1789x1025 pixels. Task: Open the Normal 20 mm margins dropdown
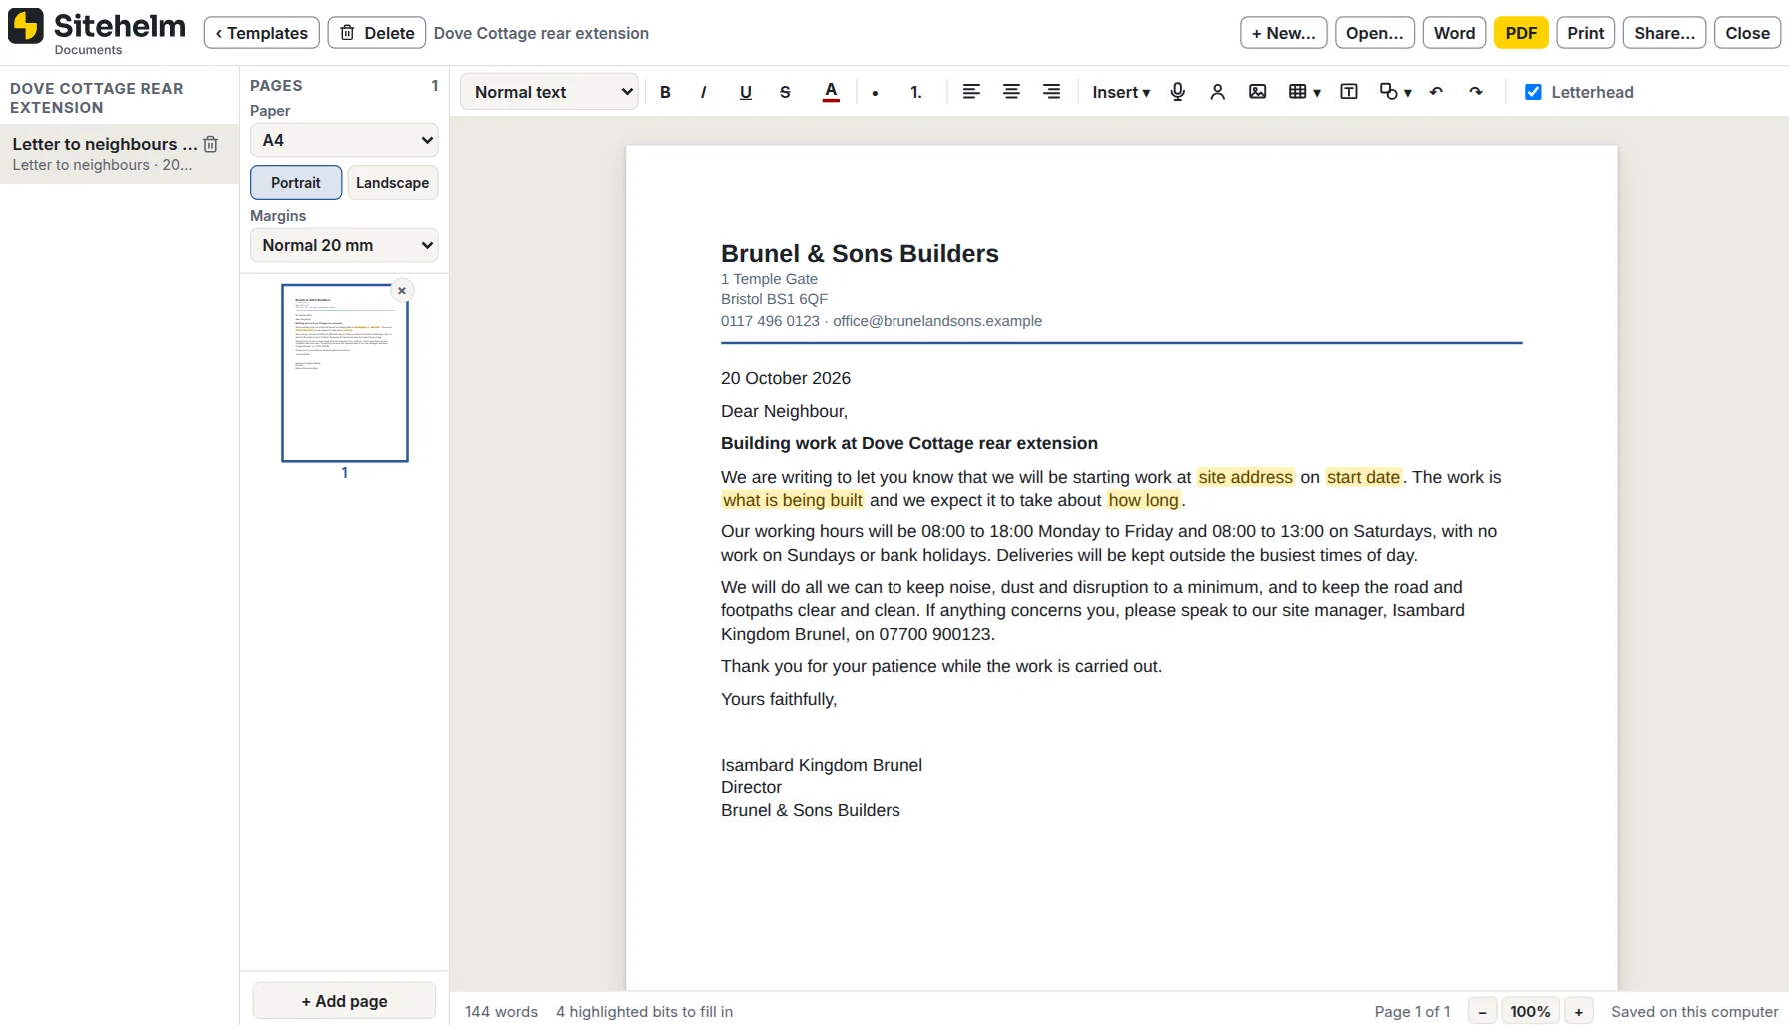pyautogui.click(x=344, y=245)
